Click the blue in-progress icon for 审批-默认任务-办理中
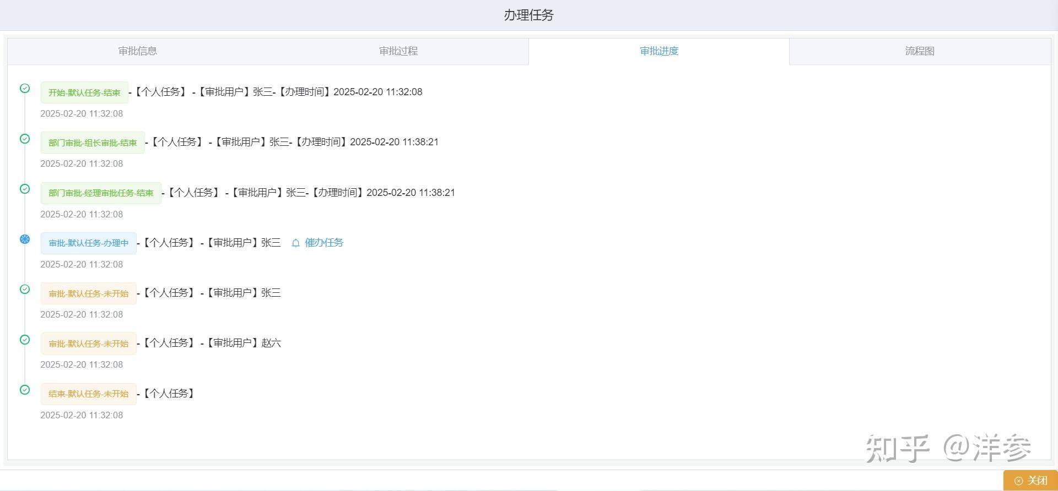The height and width of the screenshot is (491, 1058). tap(25, 239)
